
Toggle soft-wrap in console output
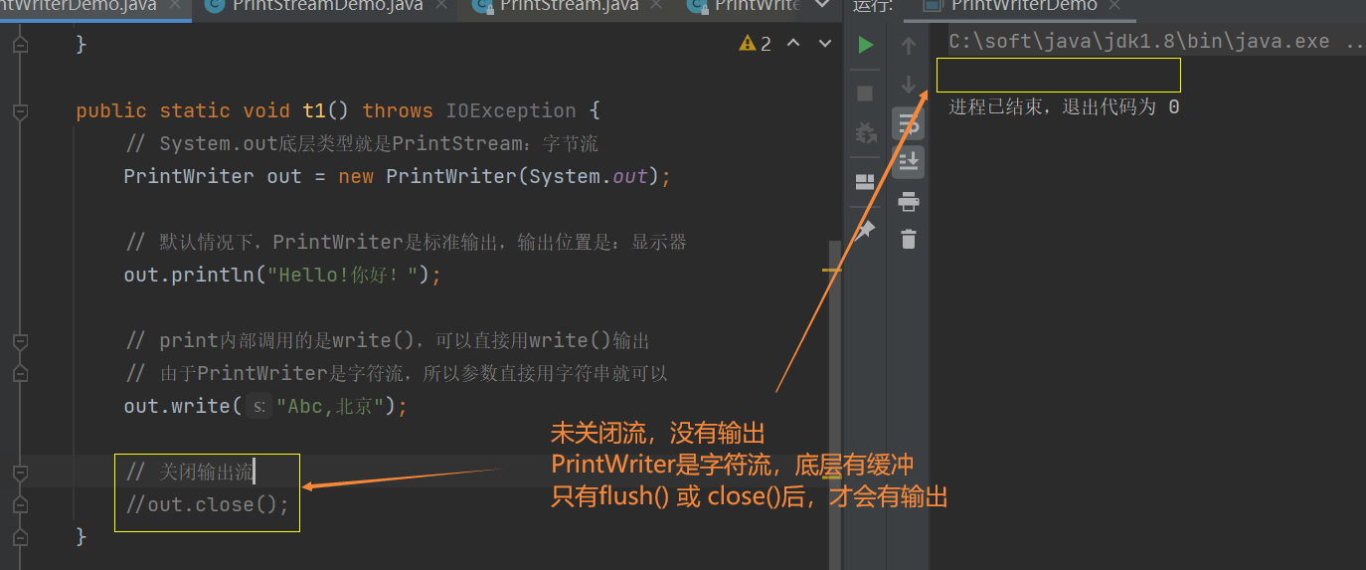click(908, 123)
